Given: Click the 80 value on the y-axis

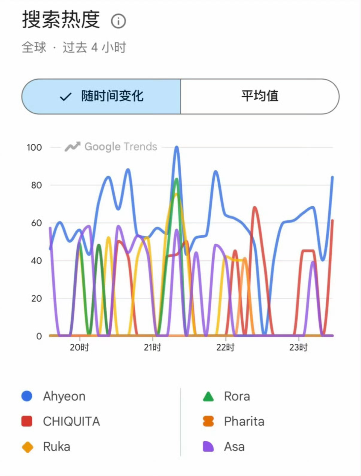Looking at the screenshot, I should coord(36,185).
